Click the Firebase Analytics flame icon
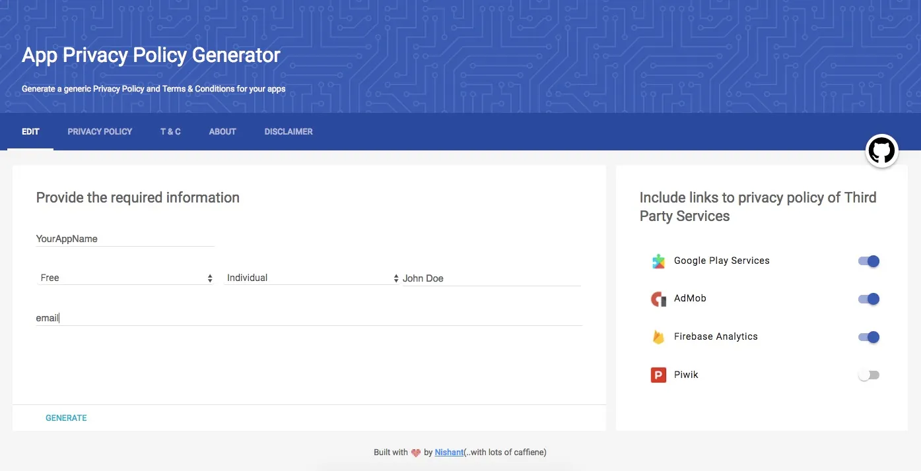Viewport: 921px width, 471px height. tap(658, 336)
